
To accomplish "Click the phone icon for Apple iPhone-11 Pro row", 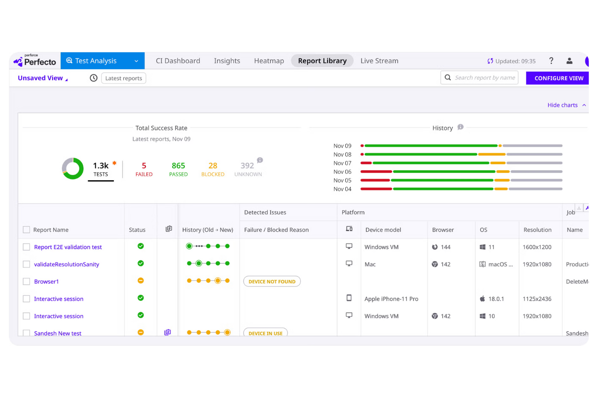I will (349, 298).
